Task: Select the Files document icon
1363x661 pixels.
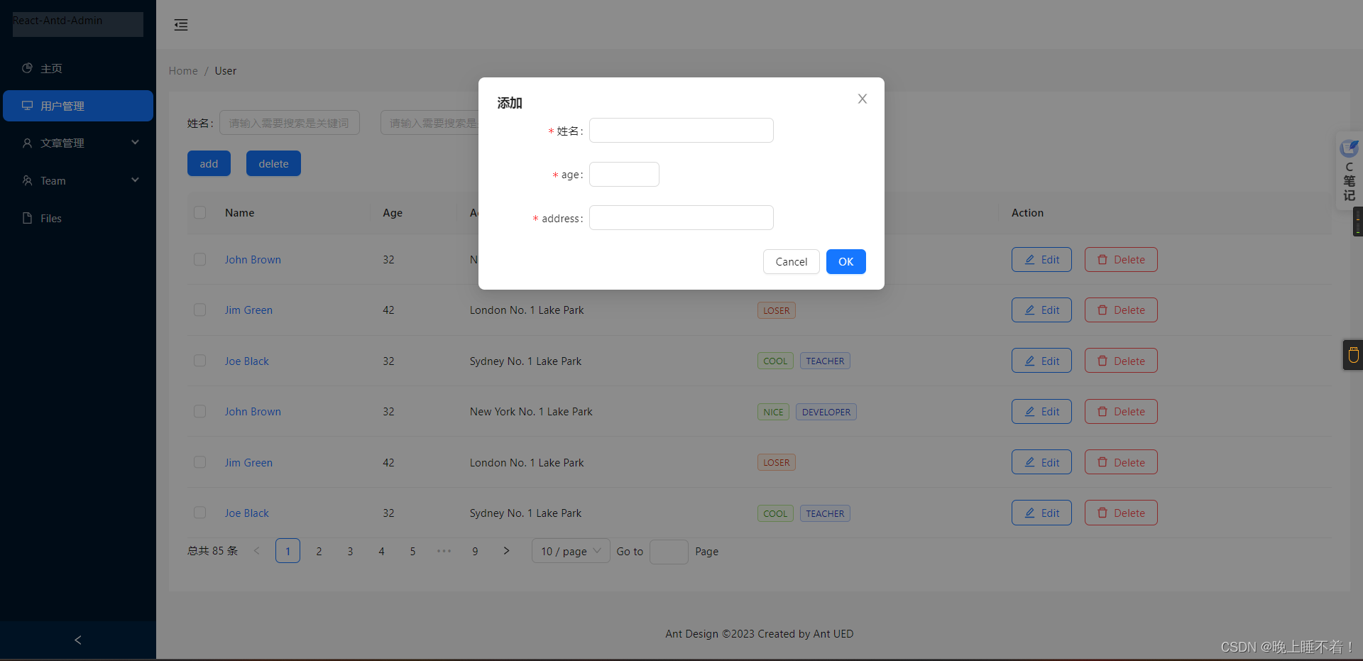Action: (27, 218)
